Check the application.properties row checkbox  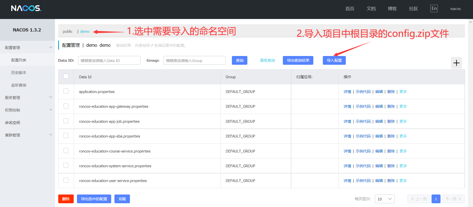pos(66,91)
